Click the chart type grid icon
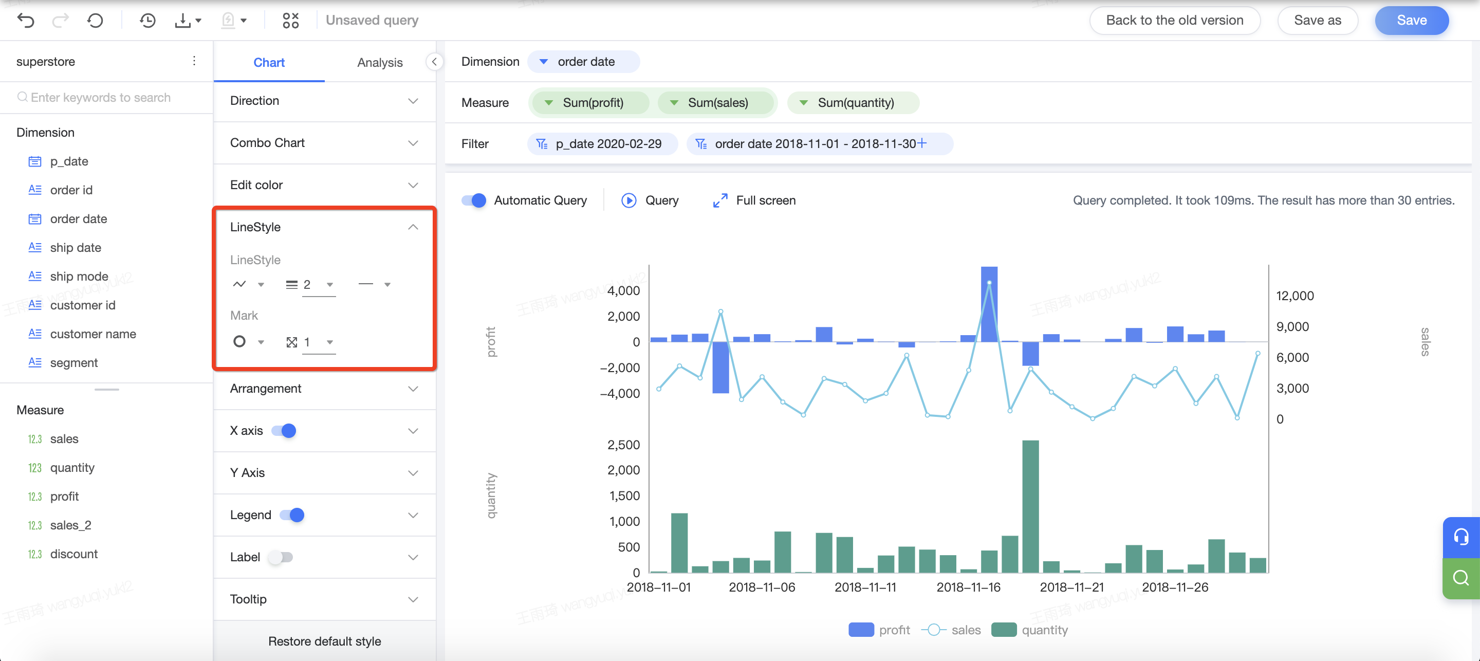The height and width of the screenshot is (661, 1480). pos(291,21)
